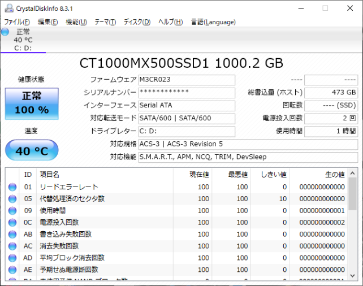
Task: Click the 40 °C temperature button
Action: point(32,150)
